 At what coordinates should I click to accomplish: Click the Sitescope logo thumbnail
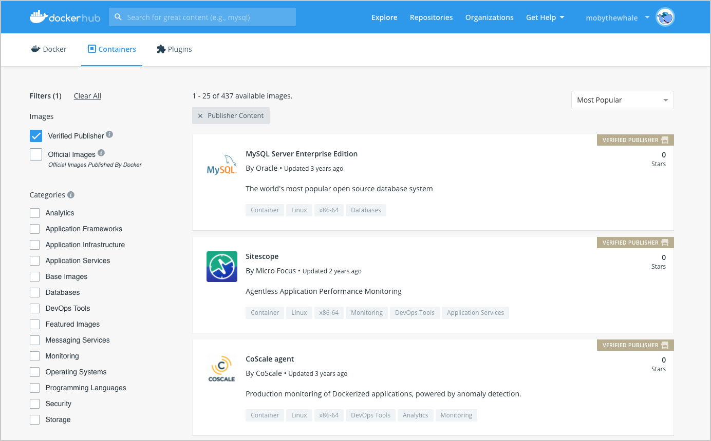pyautogui.click(x=222, y=267)
